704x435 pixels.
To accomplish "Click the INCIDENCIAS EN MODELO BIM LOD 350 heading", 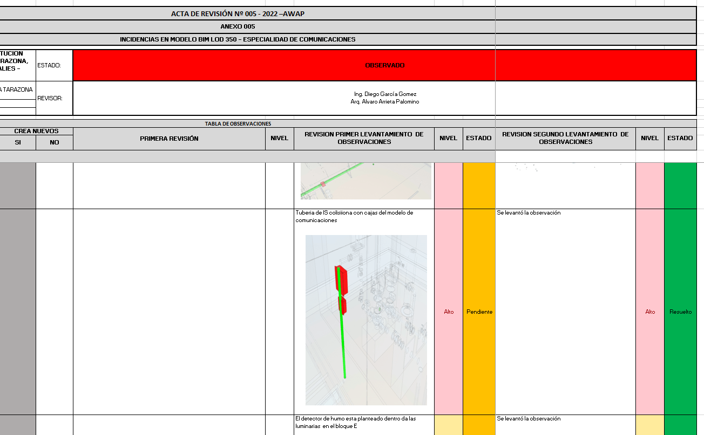I will pyautogui.click(x=238, y=39).
